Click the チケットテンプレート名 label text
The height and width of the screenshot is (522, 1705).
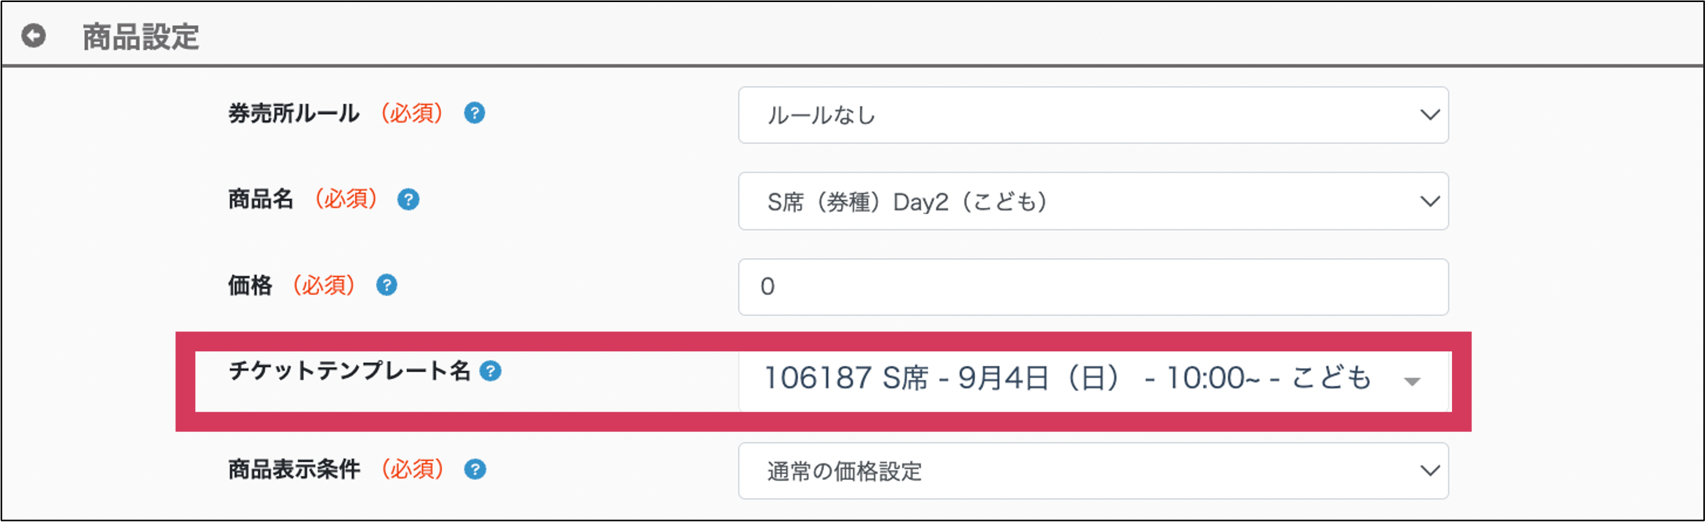[x=349, y=371]
